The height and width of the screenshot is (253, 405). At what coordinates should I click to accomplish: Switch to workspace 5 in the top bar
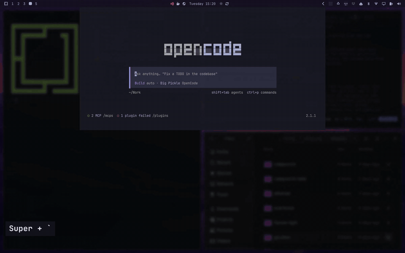point(36,4)
